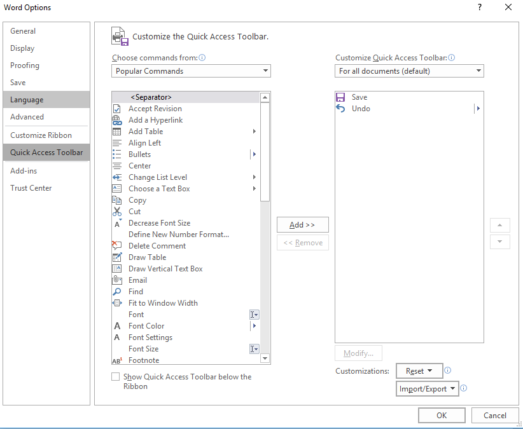Click the blue Undo arrow icon

pyautogui.click(x=340, y=109)
